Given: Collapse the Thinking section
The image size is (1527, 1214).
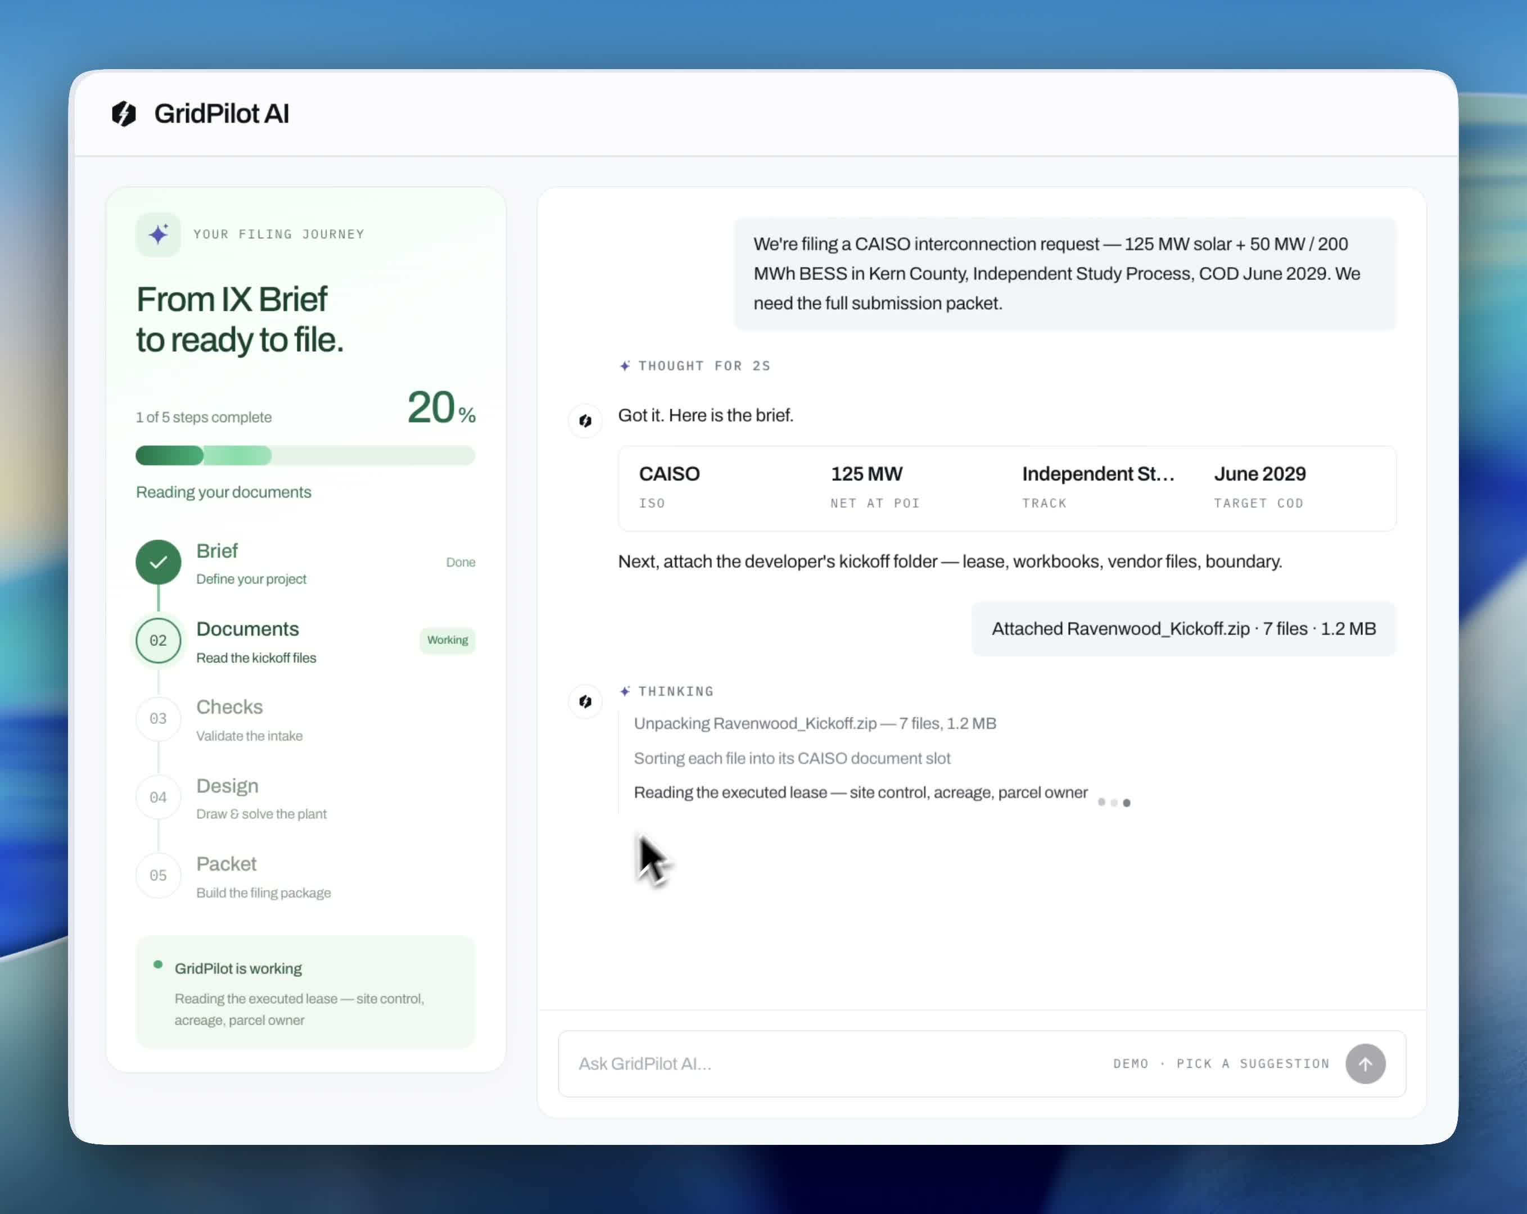Looking at the screenshot, I should click(666, 691).
